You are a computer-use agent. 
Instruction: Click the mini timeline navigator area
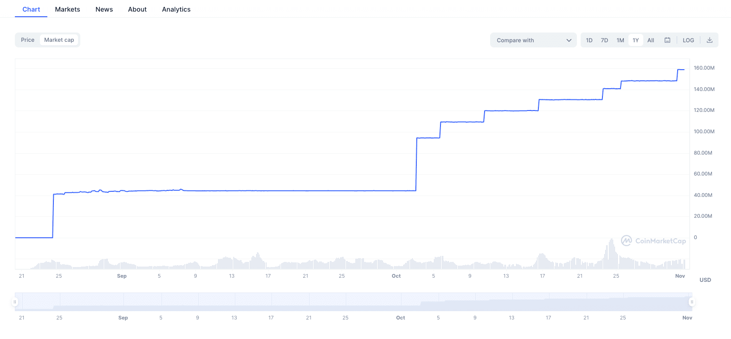tap(353, 302)
